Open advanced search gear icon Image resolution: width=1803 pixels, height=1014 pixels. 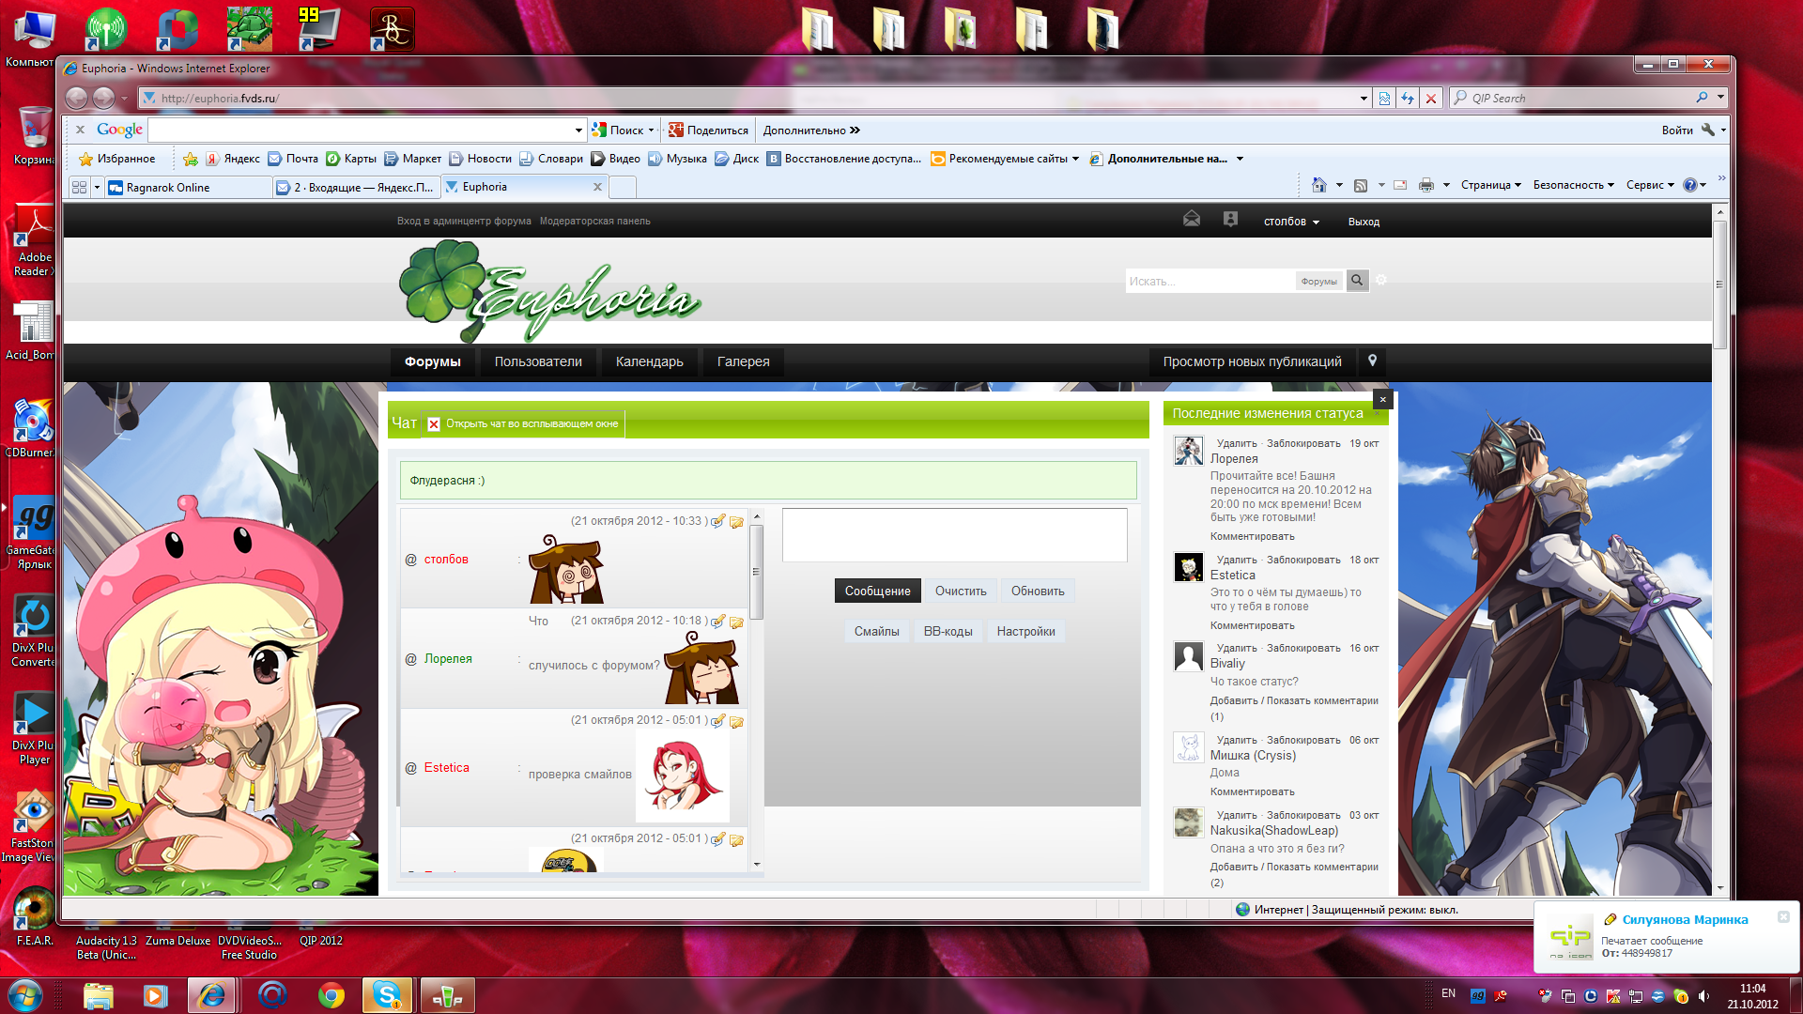[x=1380, y=280]
